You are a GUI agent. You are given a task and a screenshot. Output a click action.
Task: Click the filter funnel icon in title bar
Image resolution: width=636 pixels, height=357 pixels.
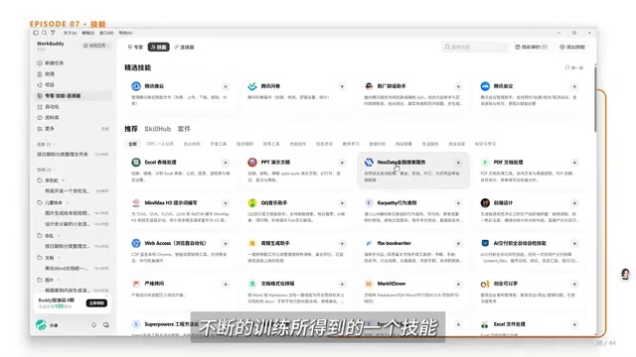(x=53, y=33)
